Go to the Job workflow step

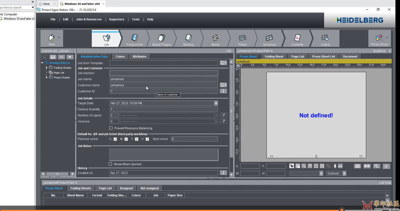coord(106,39)
